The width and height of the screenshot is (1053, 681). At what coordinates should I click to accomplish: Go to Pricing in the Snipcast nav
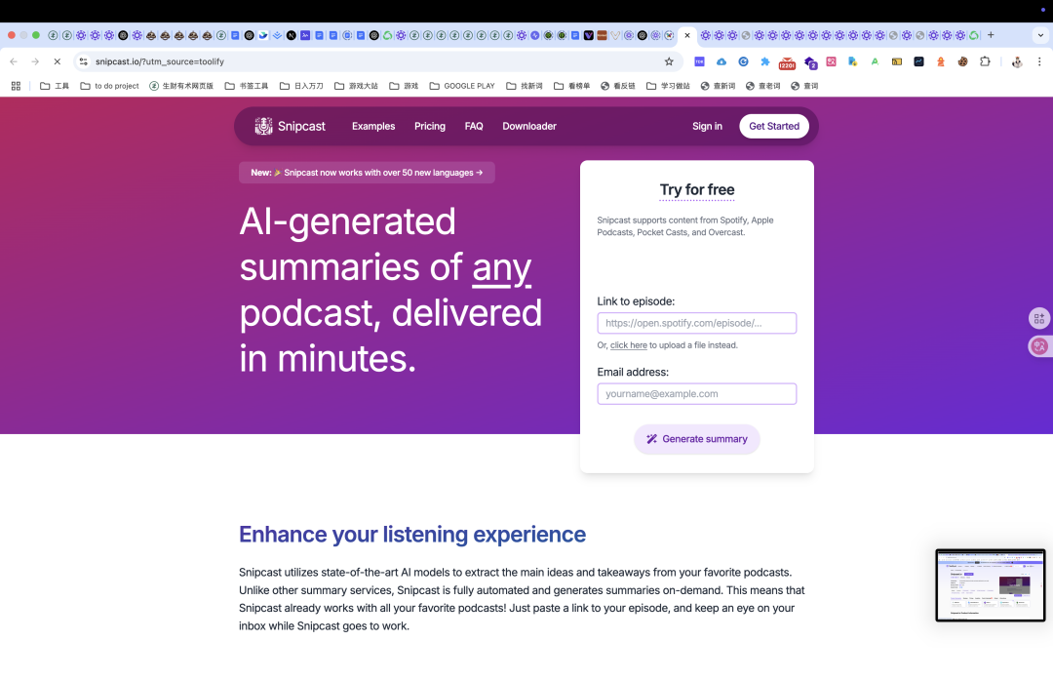[x=430, y=126]
